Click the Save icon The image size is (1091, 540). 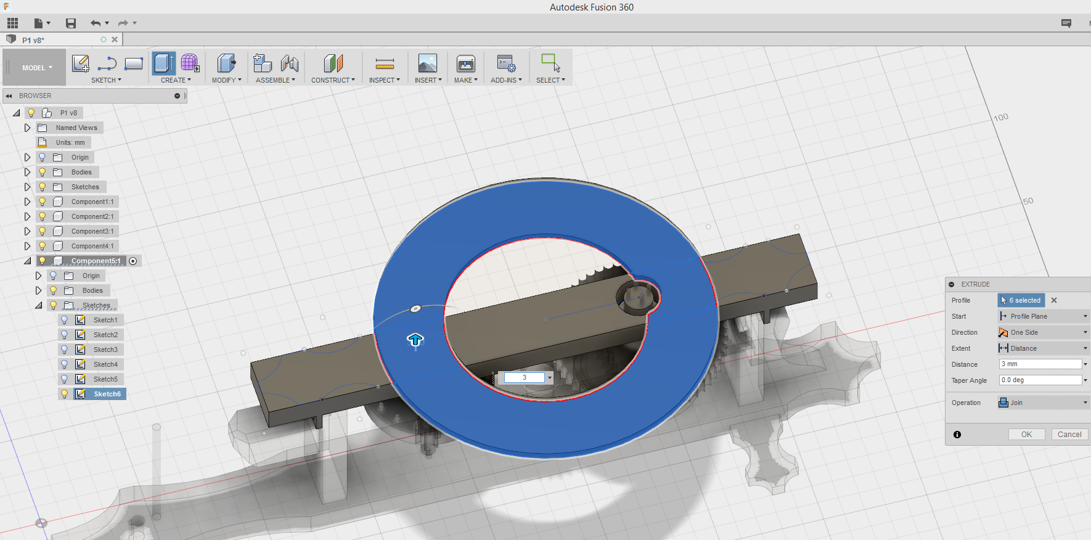pyautogui.click(x=71, y=23)
